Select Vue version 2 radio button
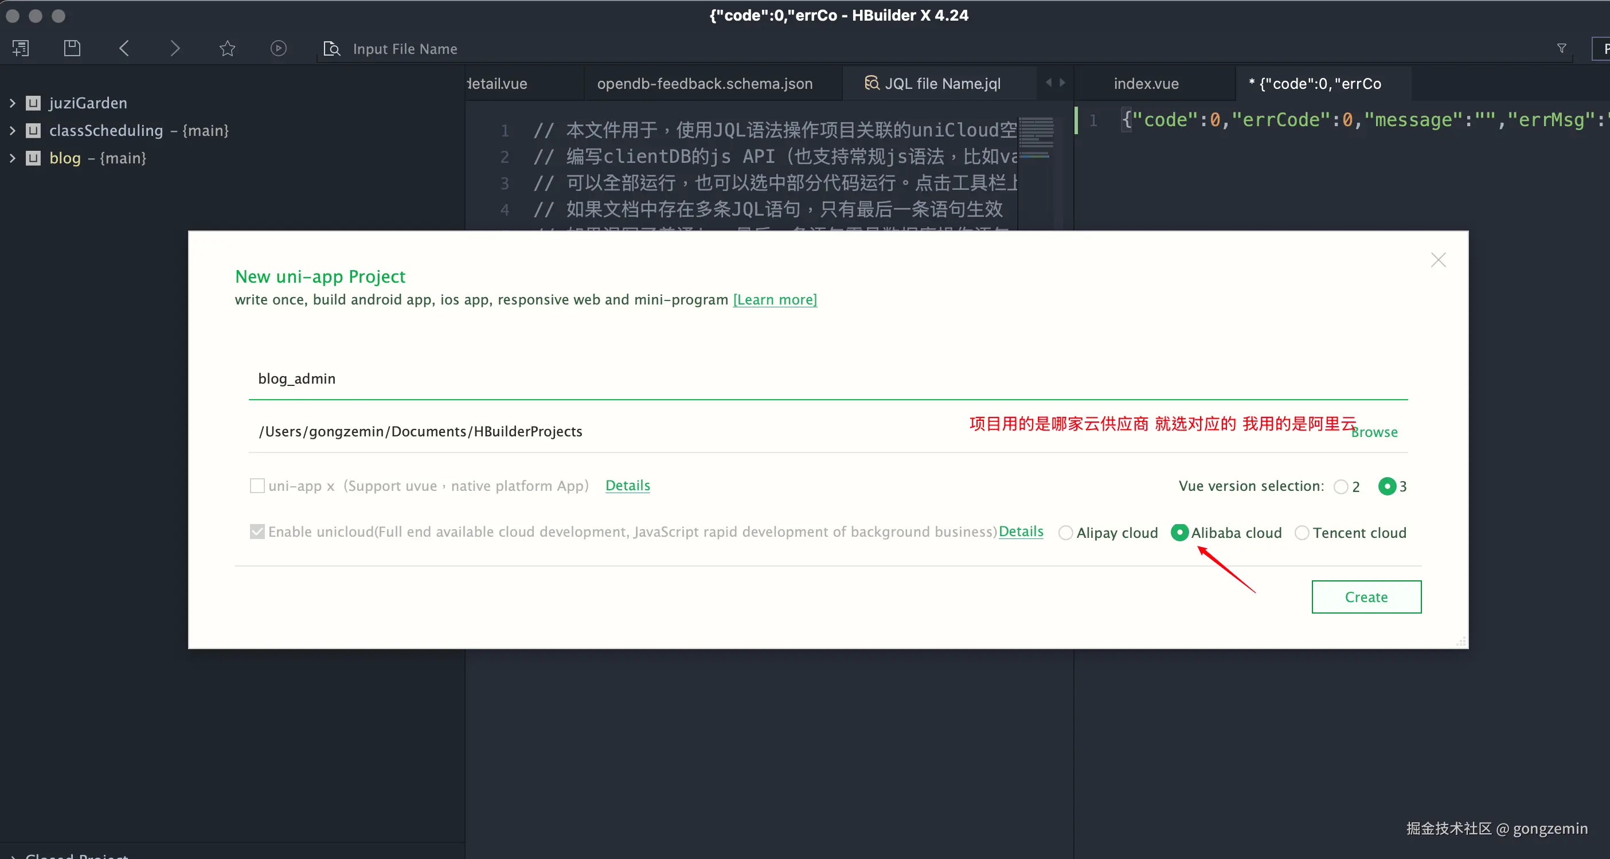 tap(1341, 486)
